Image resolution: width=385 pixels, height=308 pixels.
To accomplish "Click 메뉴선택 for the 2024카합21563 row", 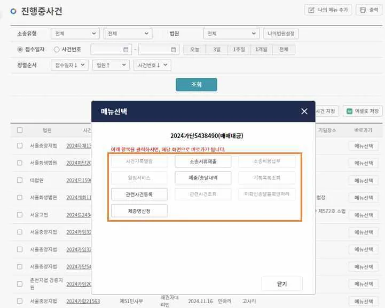I will 364,302.
